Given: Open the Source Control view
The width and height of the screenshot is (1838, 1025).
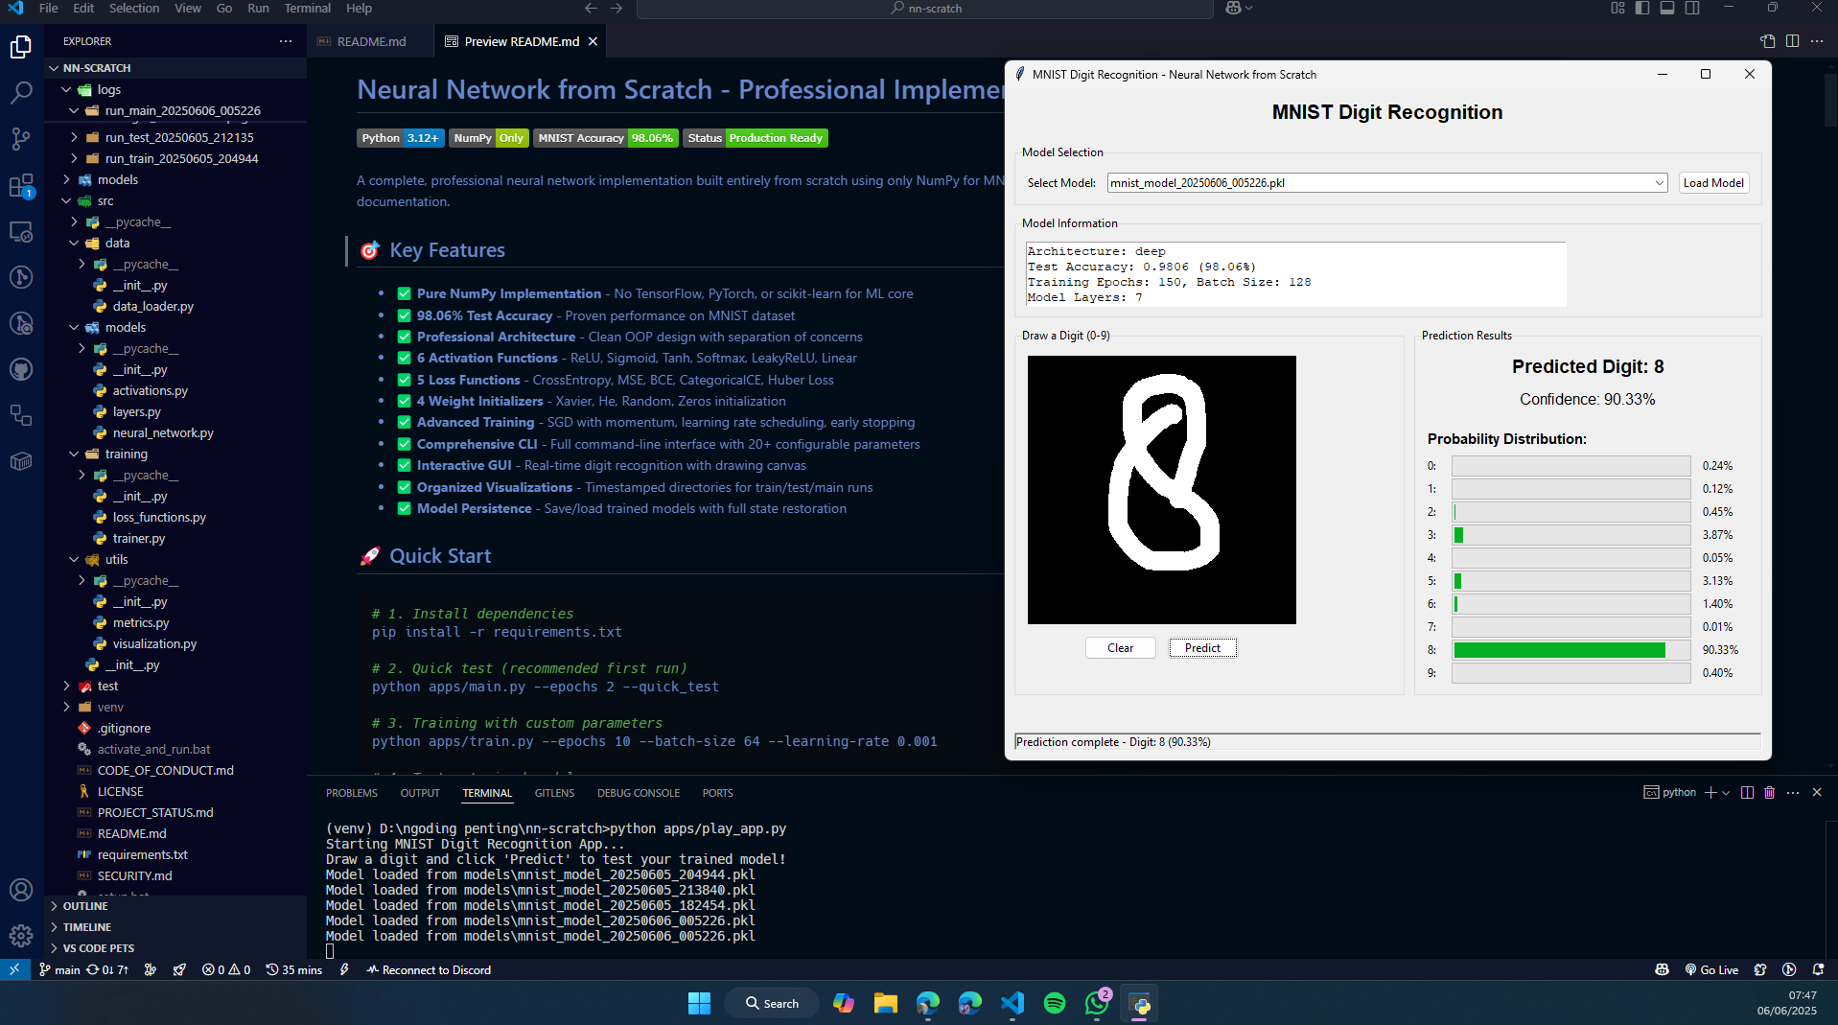Looking at the screenshot, I should [x=21, y=139].
